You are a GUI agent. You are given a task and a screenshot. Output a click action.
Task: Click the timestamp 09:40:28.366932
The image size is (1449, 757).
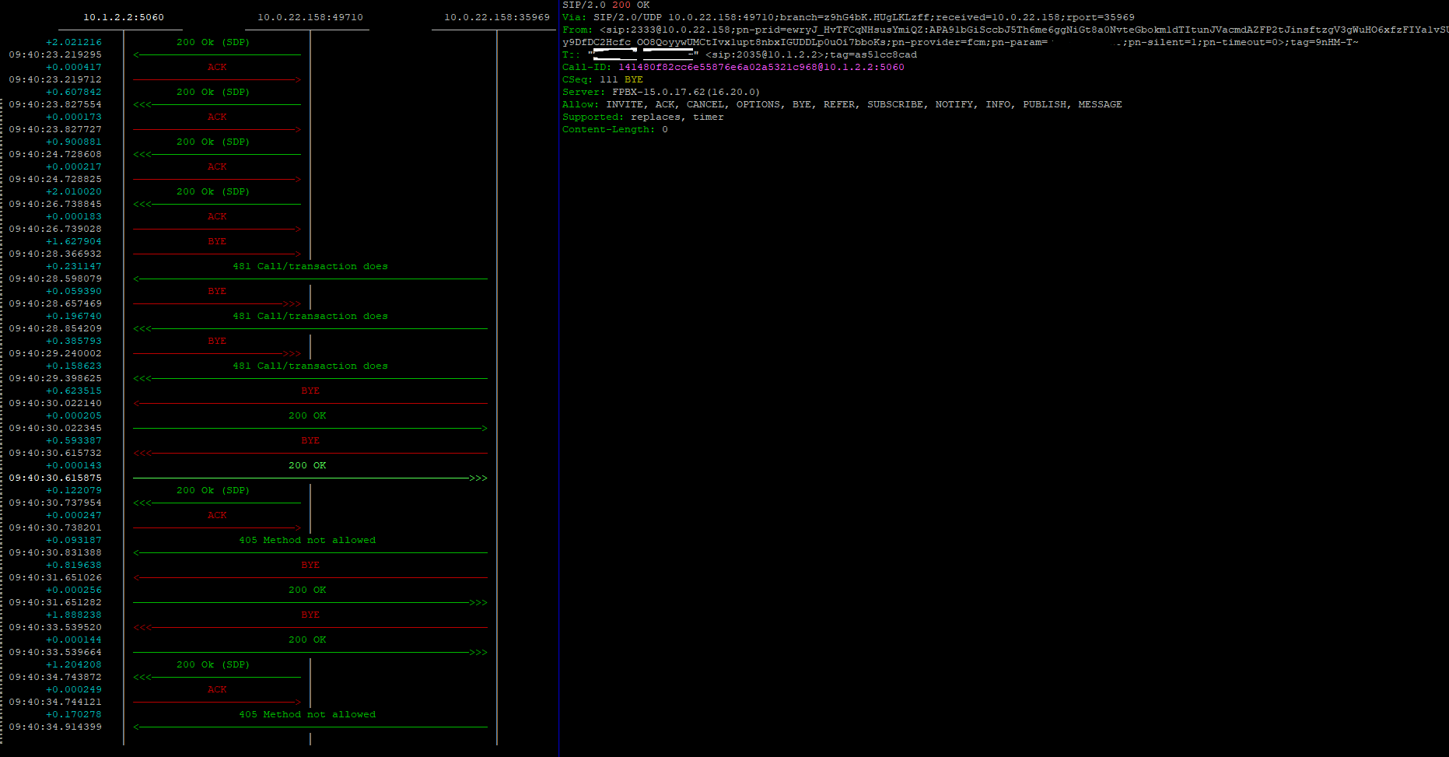pos(55,254)
